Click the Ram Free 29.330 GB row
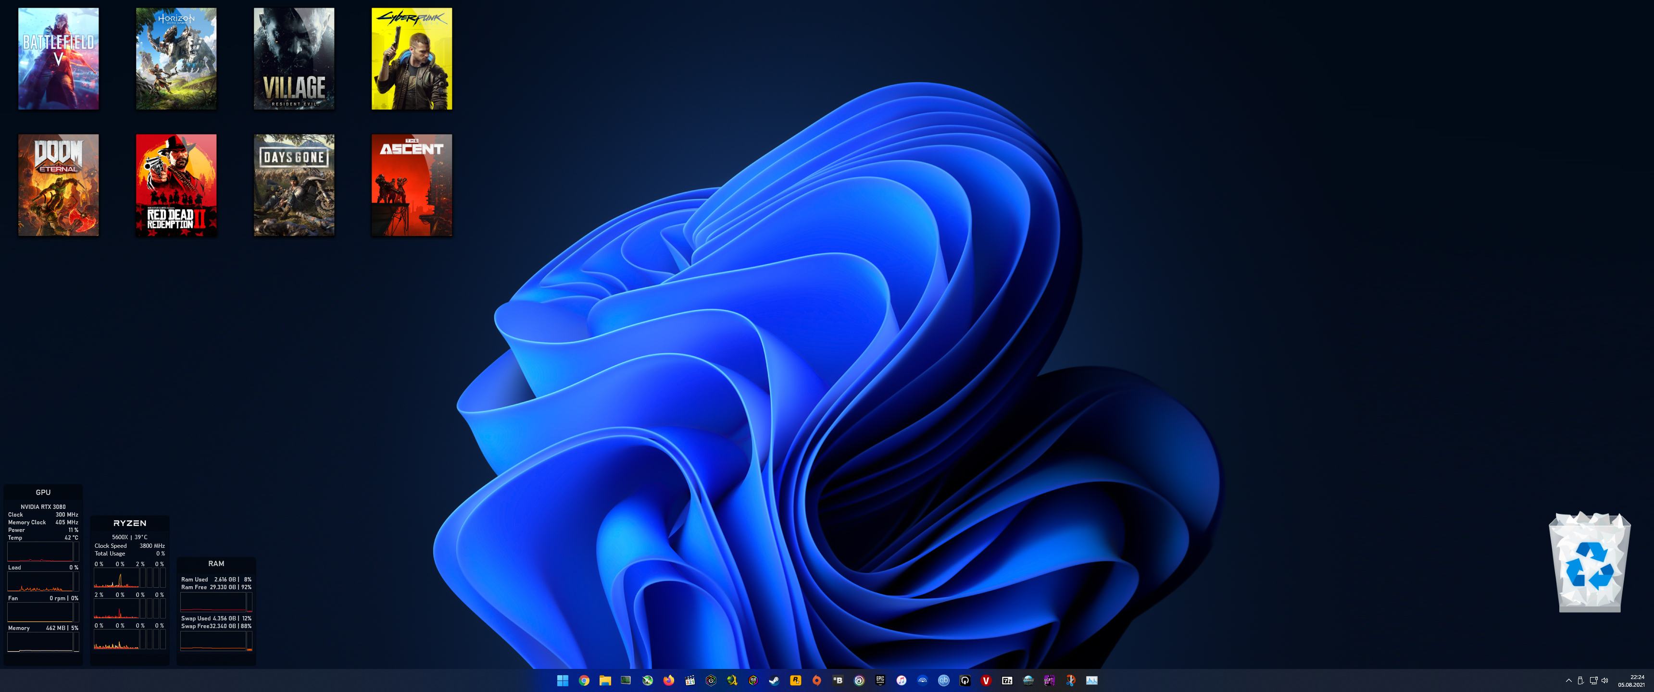This screenshot has width=1654, height=692. pyautogui.click(x=216, y=587)
